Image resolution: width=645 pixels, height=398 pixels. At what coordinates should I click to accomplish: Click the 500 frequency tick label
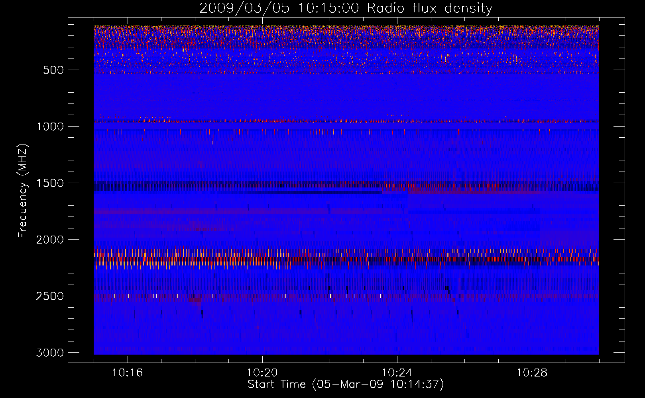click(x=53, y=70)
